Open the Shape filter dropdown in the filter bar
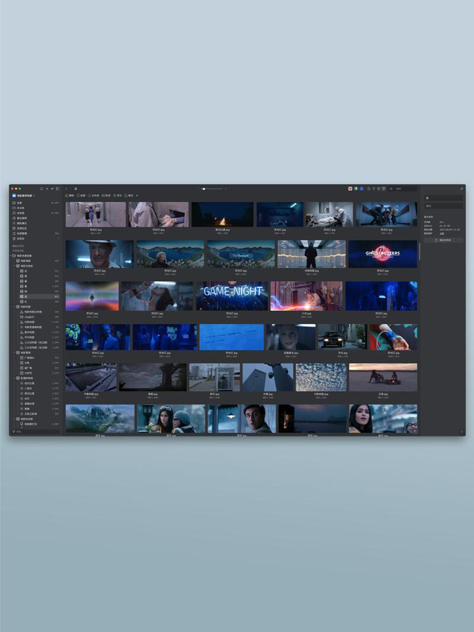This screenshot has width=474, height=632. pos(106,195)
